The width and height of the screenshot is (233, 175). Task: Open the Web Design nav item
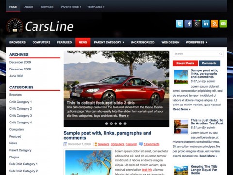[170, 42]
